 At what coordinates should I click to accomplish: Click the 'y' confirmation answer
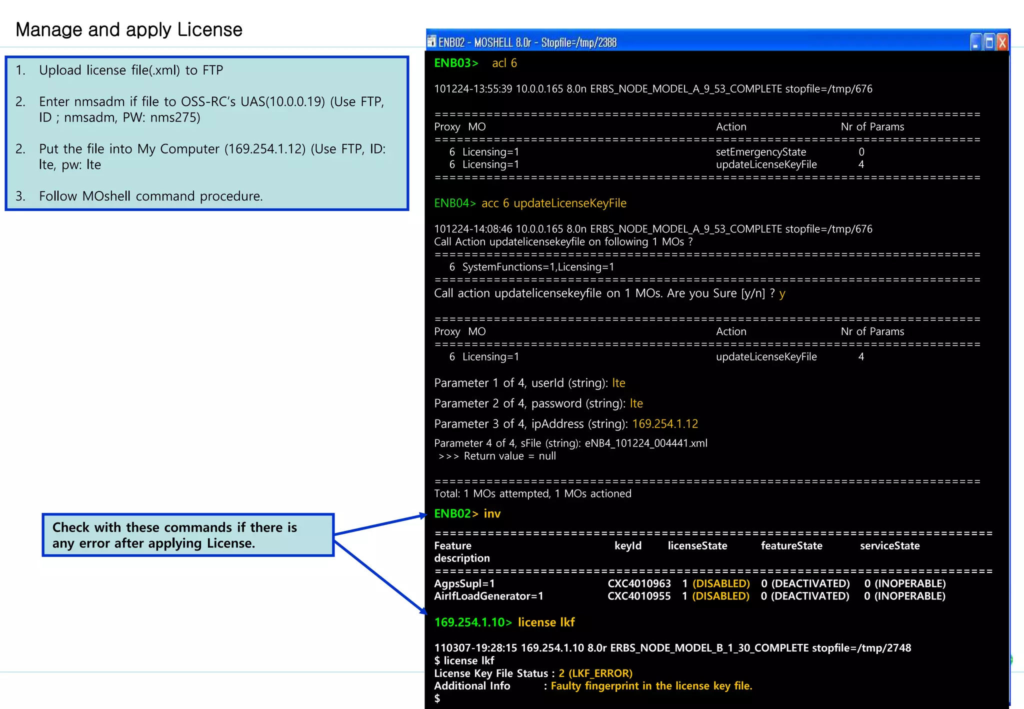(782, 293)
